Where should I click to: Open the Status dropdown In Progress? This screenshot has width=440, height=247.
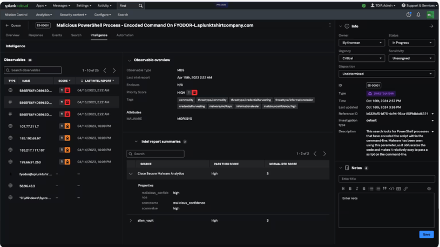pos(412,43)
